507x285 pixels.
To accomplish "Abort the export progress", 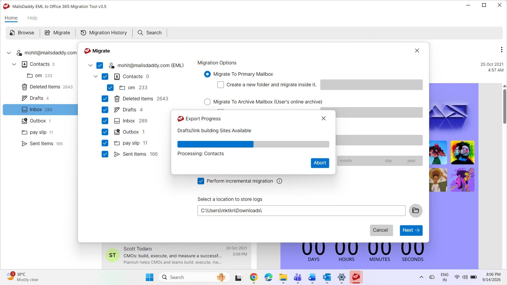I will point(320,163).
